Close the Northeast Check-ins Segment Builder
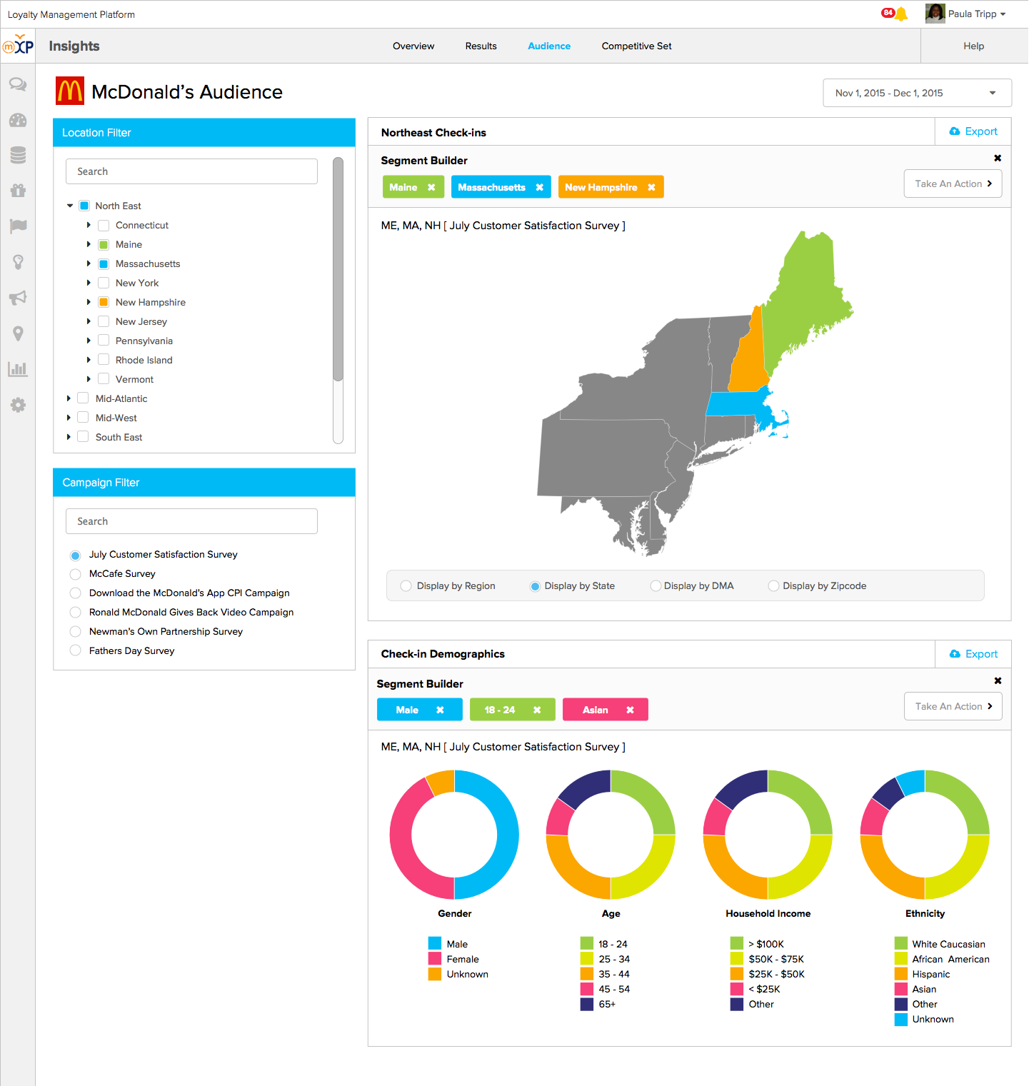 (998, 158)
